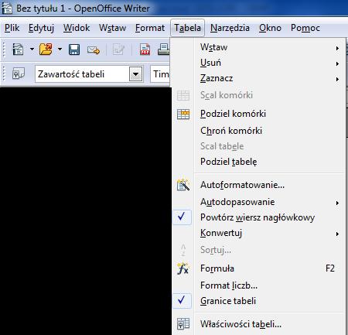348x335 pixels.
Task: Expand the Zawartość tabeli style dropdown
Action: (x=135, y=74)
